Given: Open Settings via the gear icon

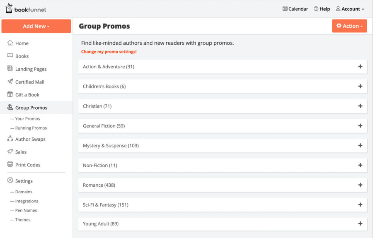Looking at the screenshot, I should coord(10,180).
